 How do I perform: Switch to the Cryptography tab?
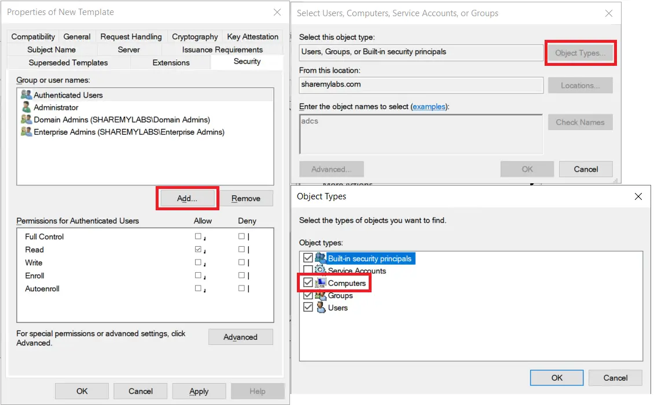(194, 36)
